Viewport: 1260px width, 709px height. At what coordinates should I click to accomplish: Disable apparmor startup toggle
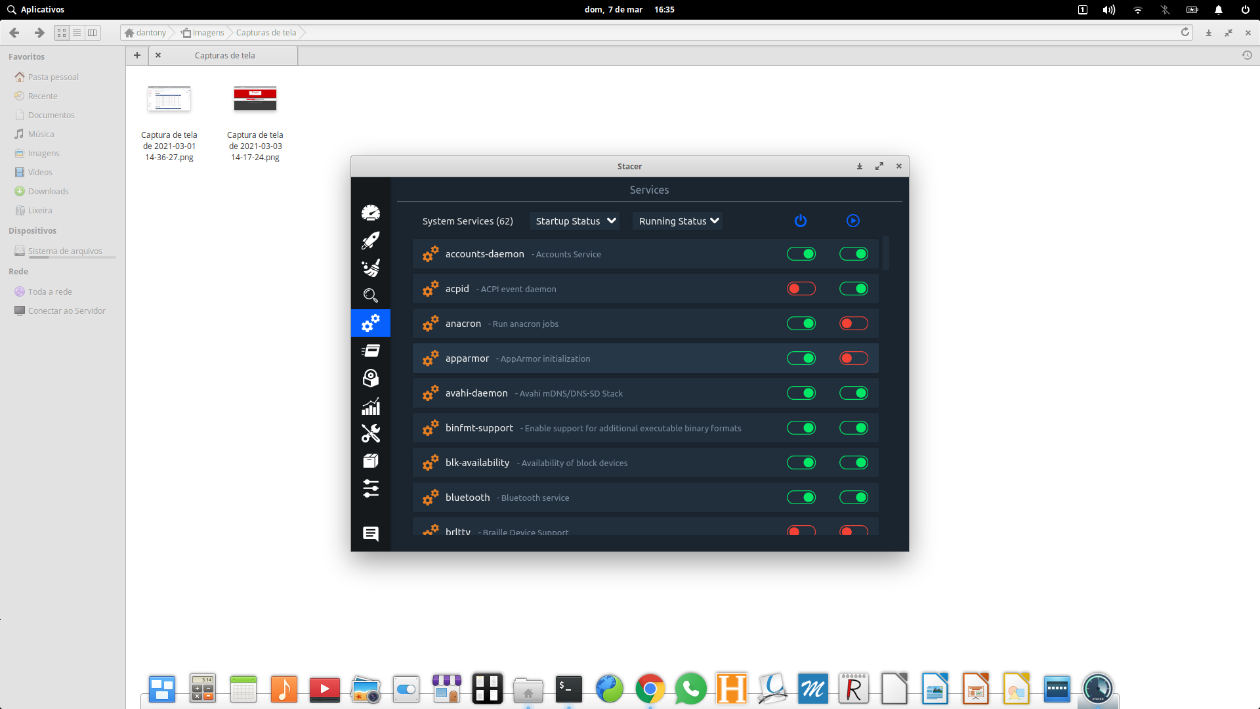pos(801,358)
